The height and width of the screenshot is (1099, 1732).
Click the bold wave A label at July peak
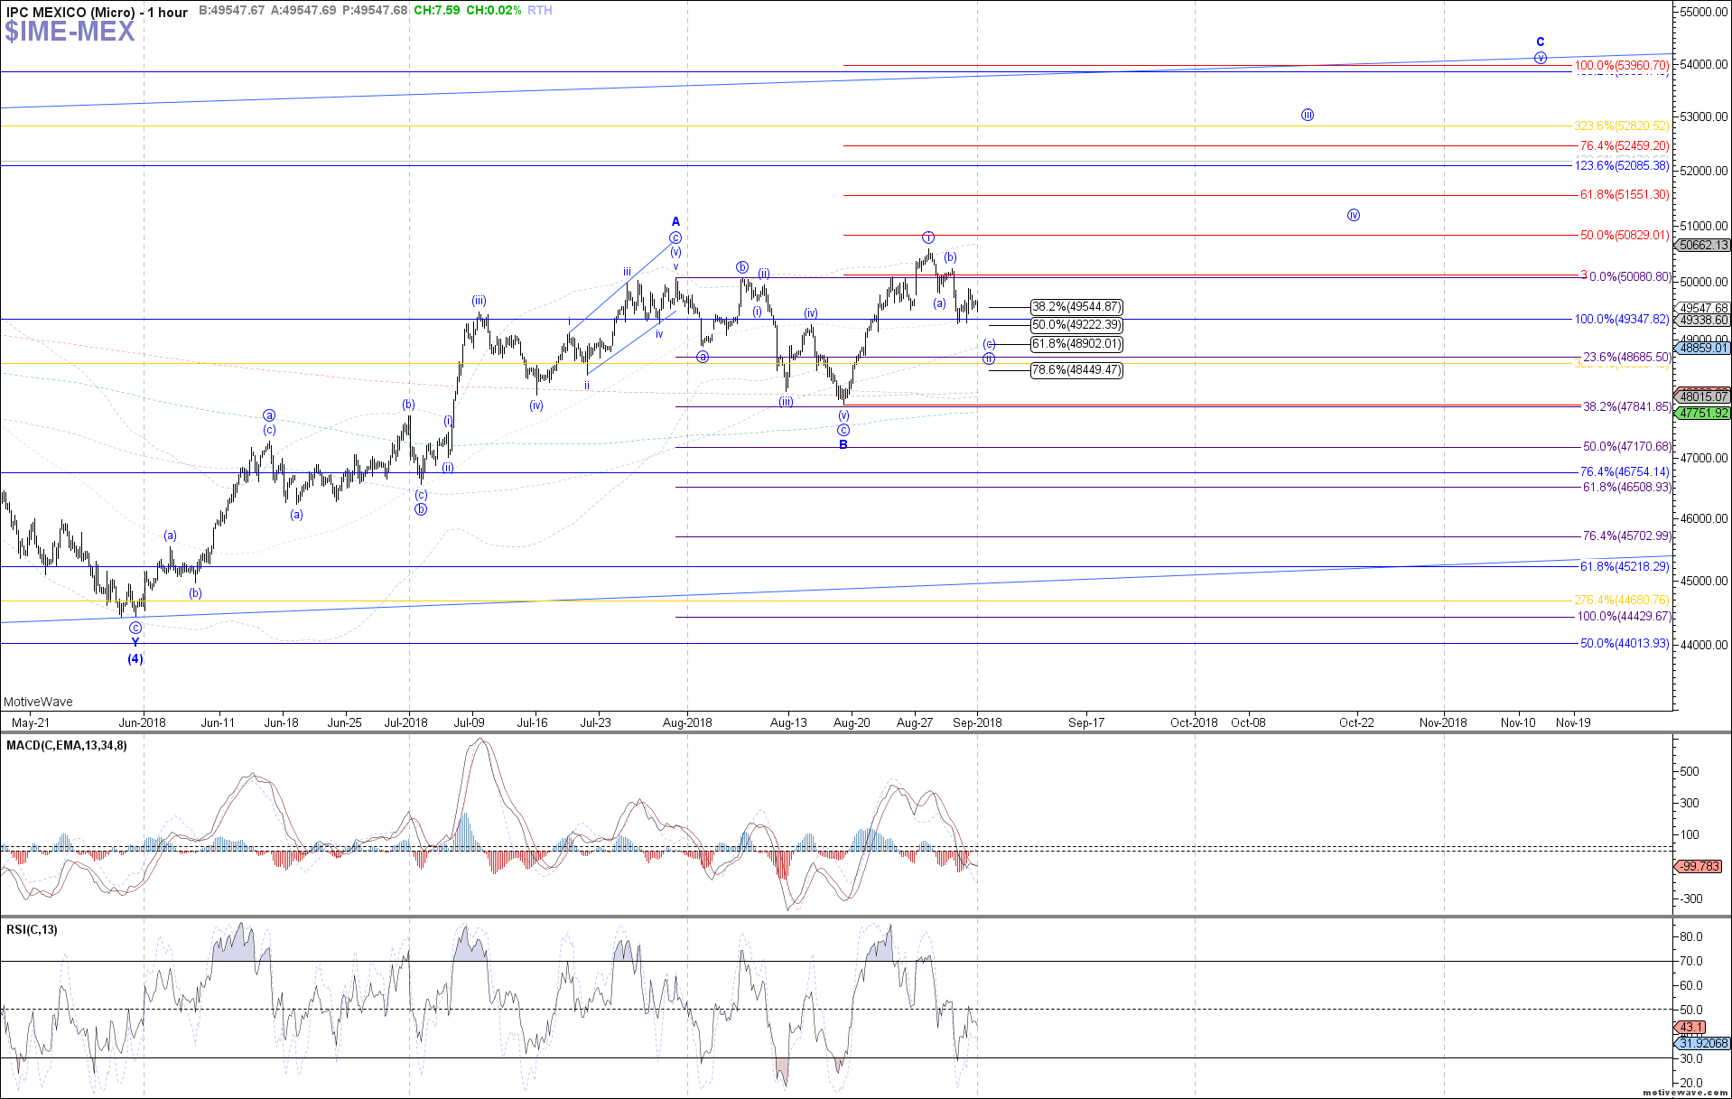(x=675, y=221)
